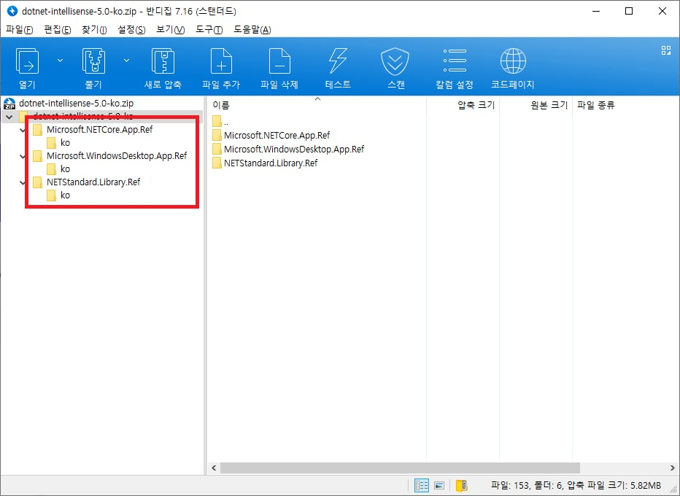The width and height of the screenshot is (680, 496).
Task: Open the 설정(S) menu
Action: [131, 29]
